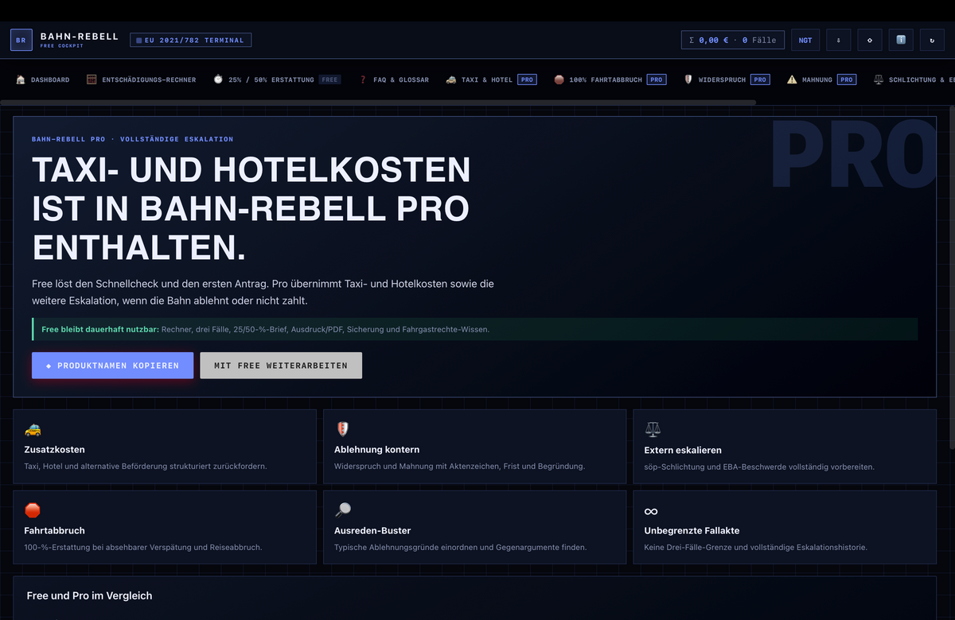
Task: Click the FREE COCKPIT subtitle under Bahn-Rebell
Action: pos(61,45)
